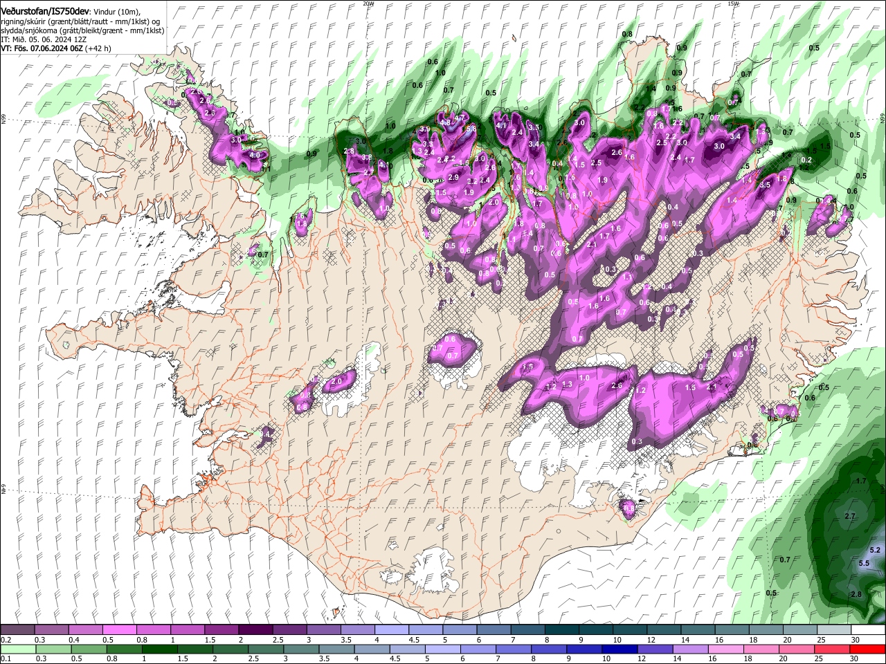
Task: Pick the bright pink upper swatch between 0.5 and 0.8
Action: click(x=119, y=630)
